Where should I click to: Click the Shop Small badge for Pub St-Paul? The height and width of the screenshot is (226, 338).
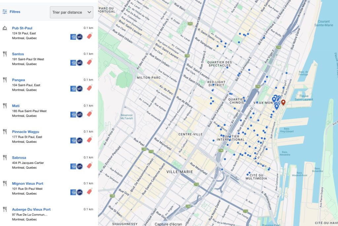click(x=80, y=37)
